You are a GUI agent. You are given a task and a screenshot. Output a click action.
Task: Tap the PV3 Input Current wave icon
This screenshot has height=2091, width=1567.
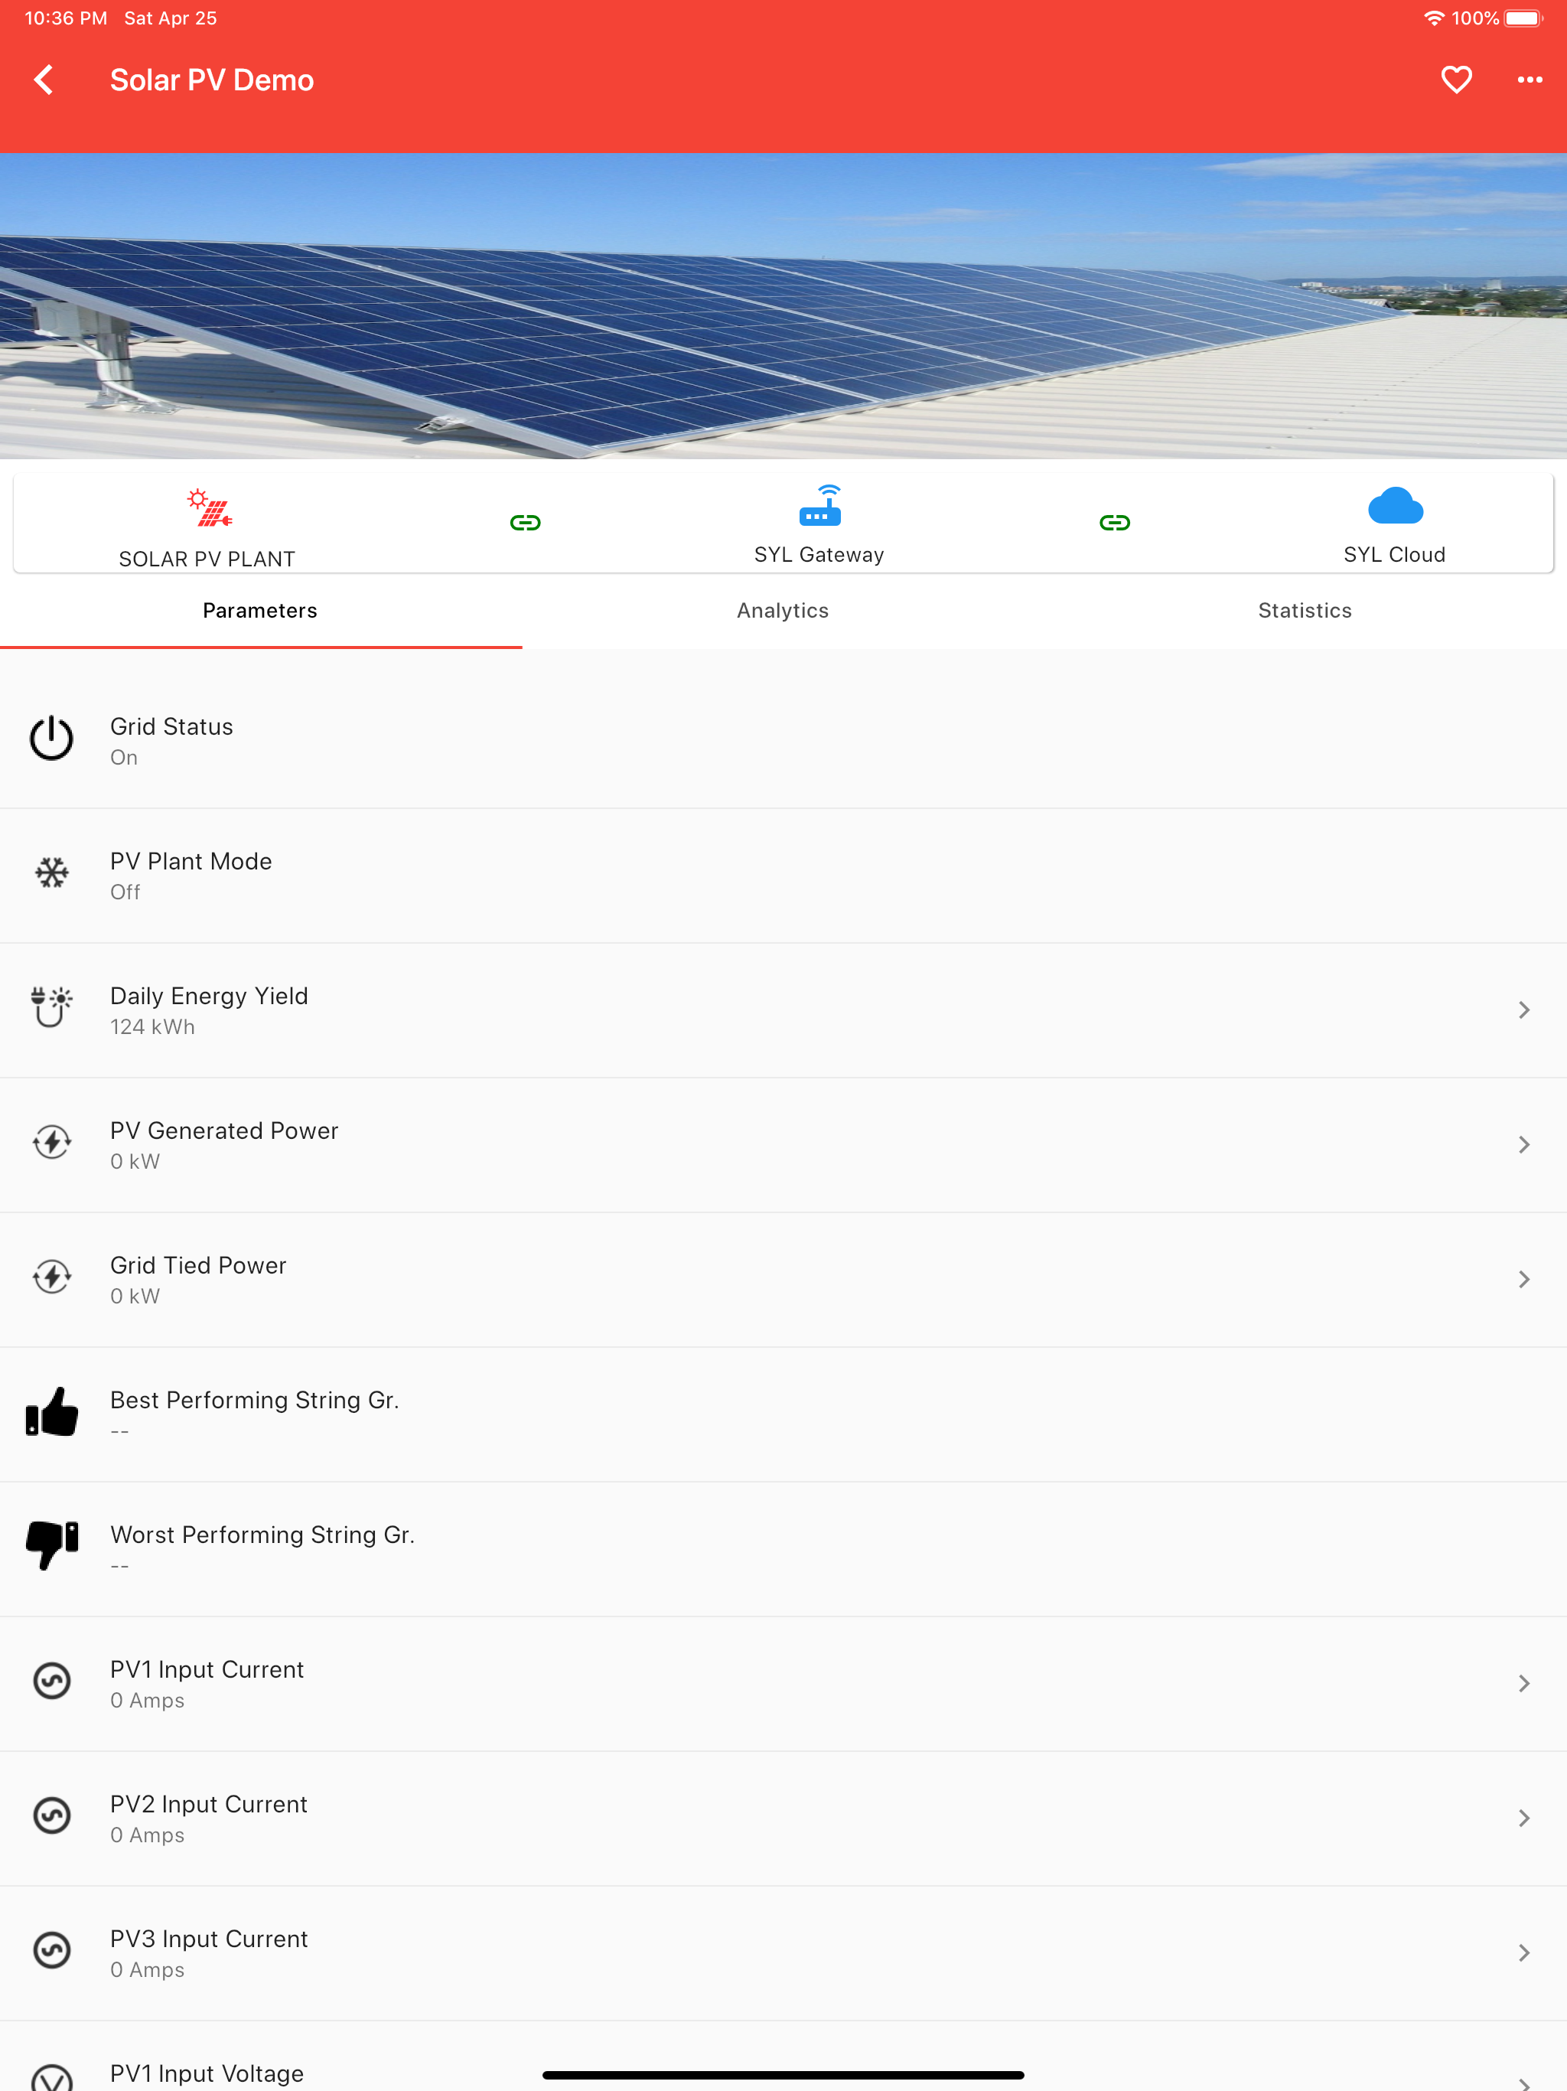click(x=52, y=1950)
